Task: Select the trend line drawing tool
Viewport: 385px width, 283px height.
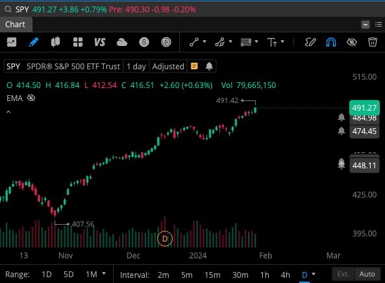Action: (x=194, y=42)
